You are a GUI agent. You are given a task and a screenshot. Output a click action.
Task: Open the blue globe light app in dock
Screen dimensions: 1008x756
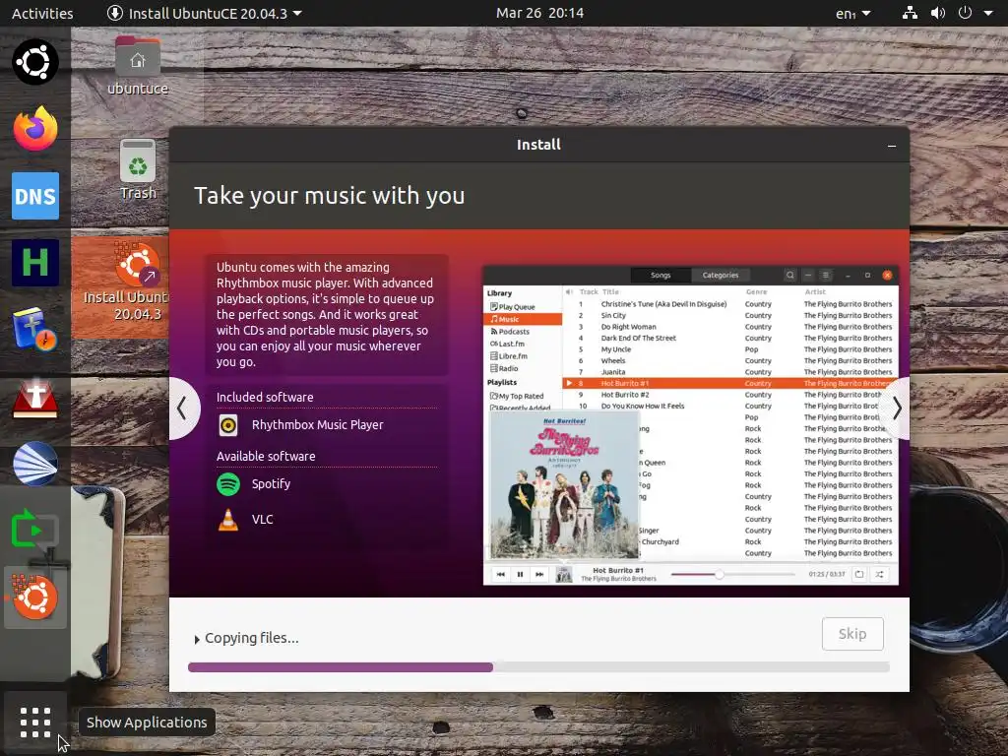[x=34, y=464]
